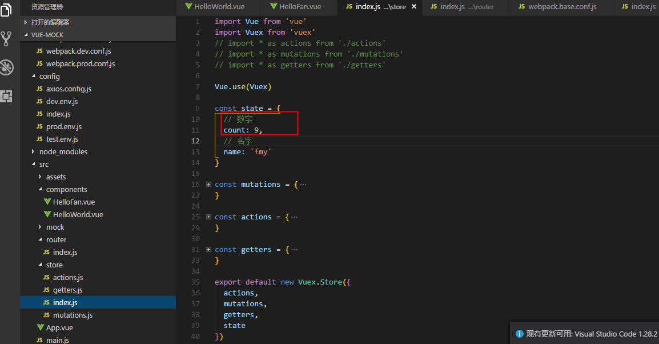Click the JS icon beside getters.js
This screenshot has height=344, width=659.
[x=46, y=290]
